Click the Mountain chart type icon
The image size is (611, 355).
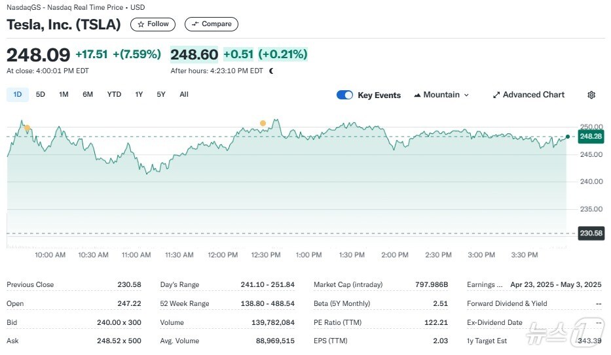pyautogui.click(x=417, y=95)
